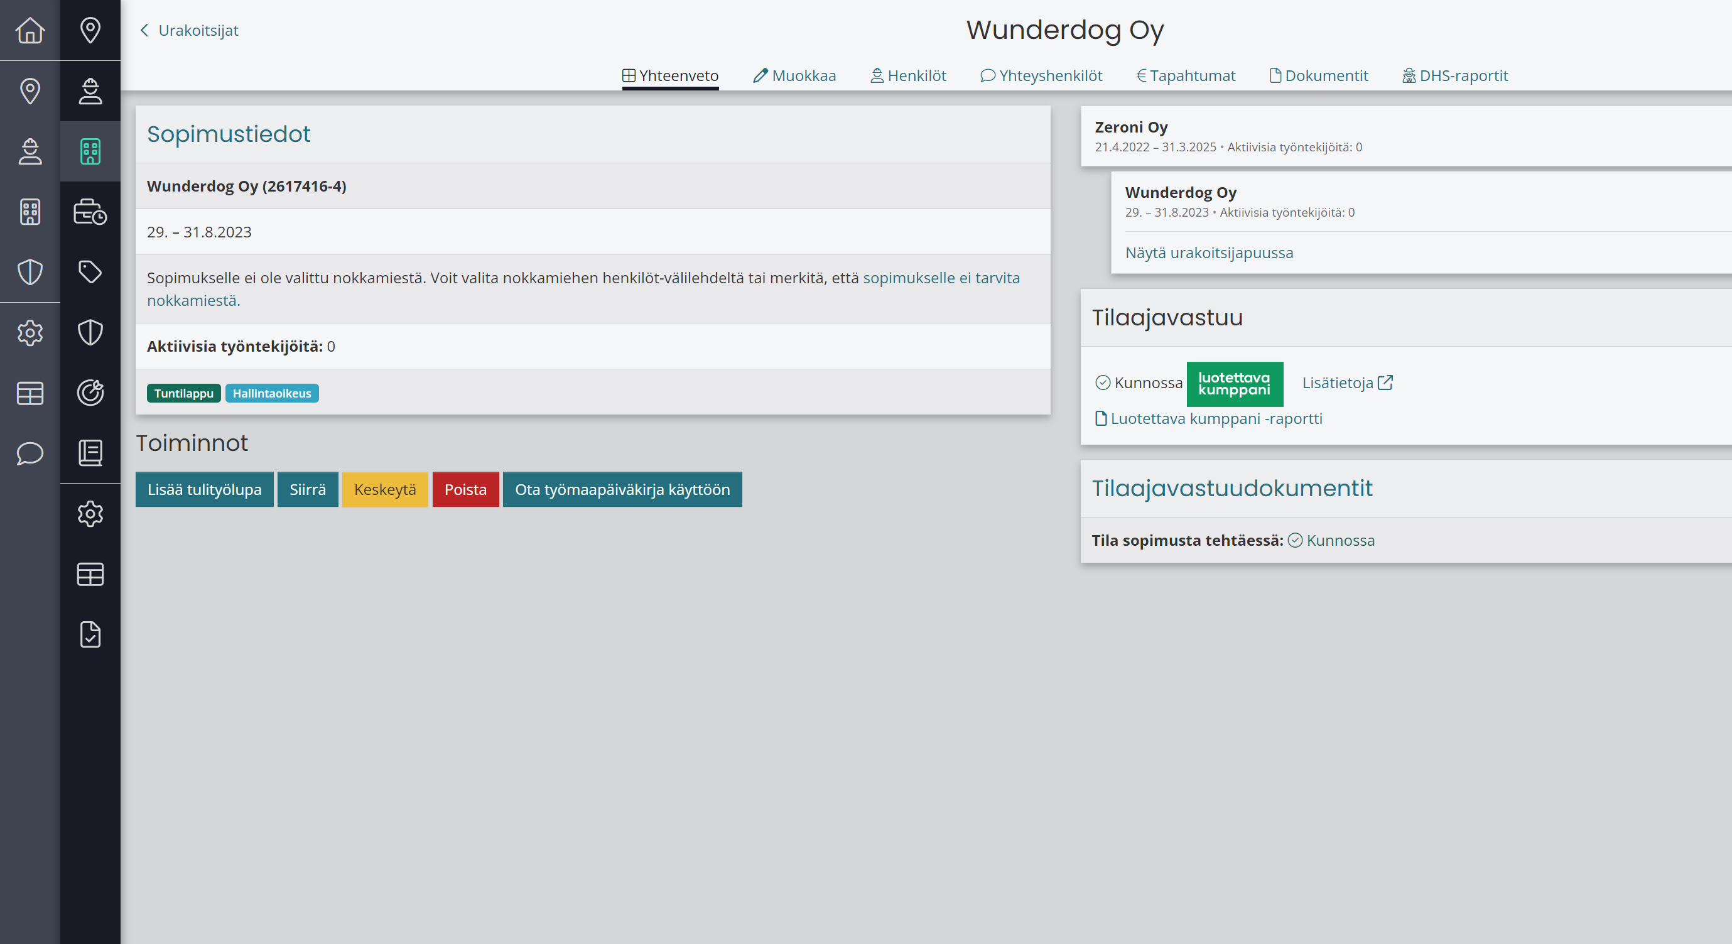Click the yellow Keskeytä button
The width and height of the screenshot is (1732, 944).
tap(385, 489)
